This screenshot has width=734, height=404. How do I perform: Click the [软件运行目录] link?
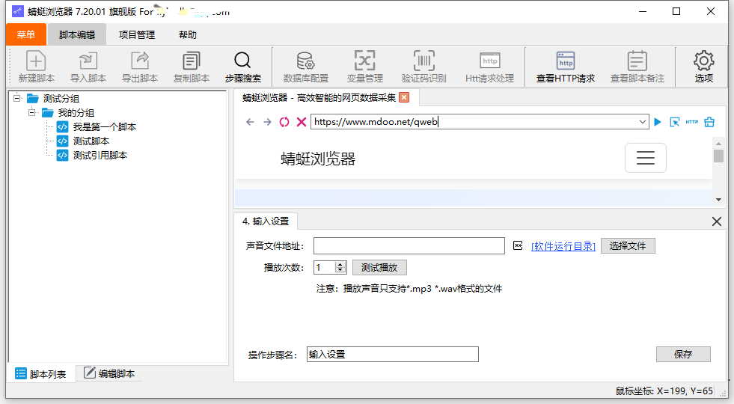[x=563, y=246]
